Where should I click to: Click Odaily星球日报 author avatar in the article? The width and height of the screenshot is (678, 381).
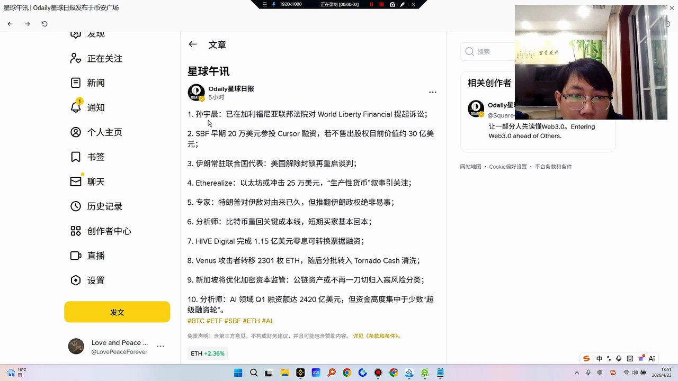[x=196, y=93]
